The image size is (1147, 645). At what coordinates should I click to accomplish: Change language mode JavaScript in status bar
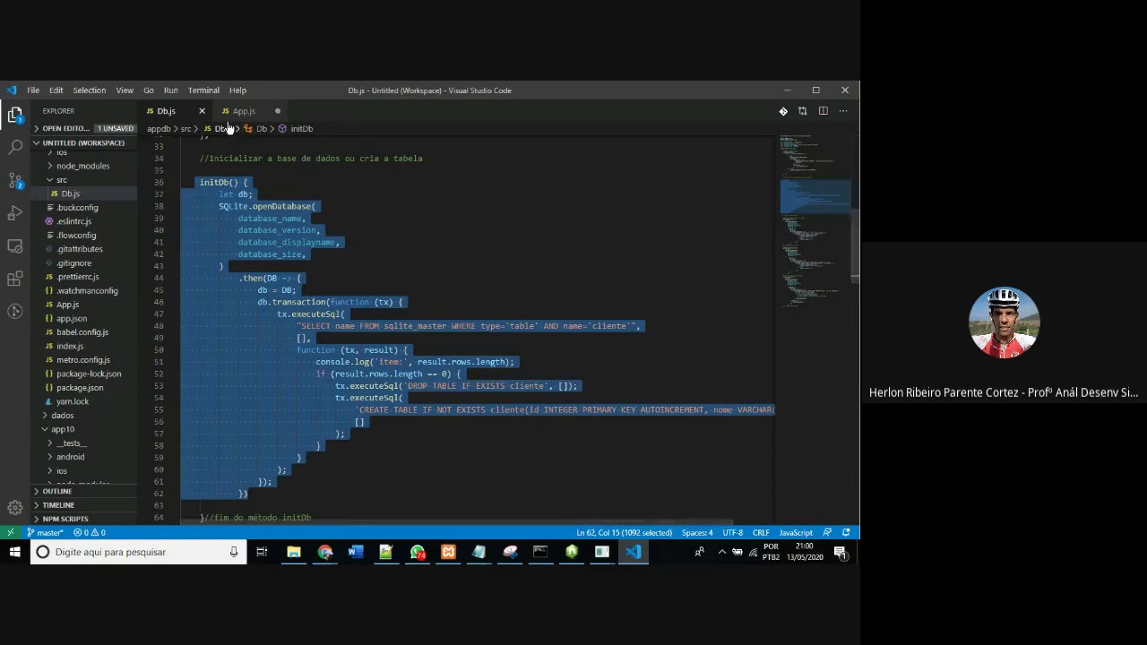point(796,532)
